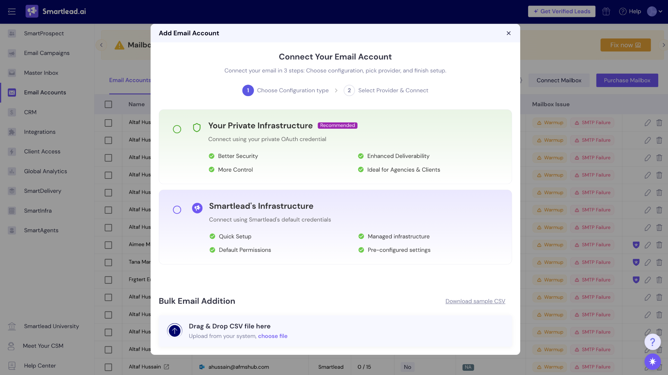Viewport: 668px width, 375px height.
Task: Click the banner's left chevron arrow
Action: [101, 45]
